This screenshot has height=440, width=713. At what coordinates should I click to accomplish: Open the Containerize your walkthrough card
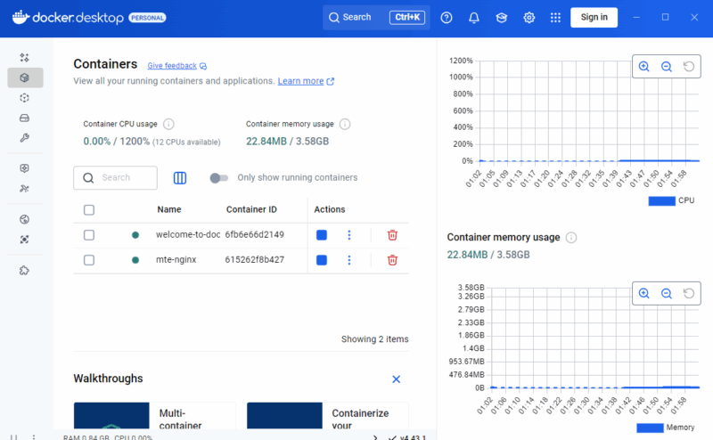coord(327,415)
